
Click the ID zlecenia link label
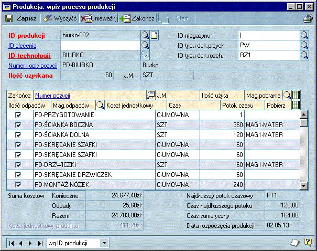click(22, 46)
